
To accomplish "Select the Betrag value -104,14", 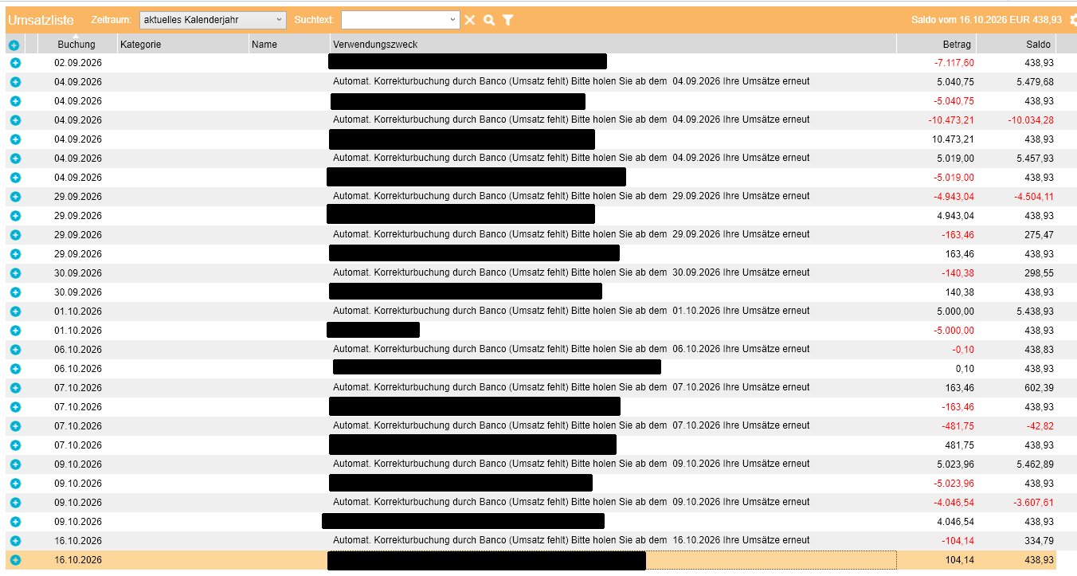I will 958,541.
